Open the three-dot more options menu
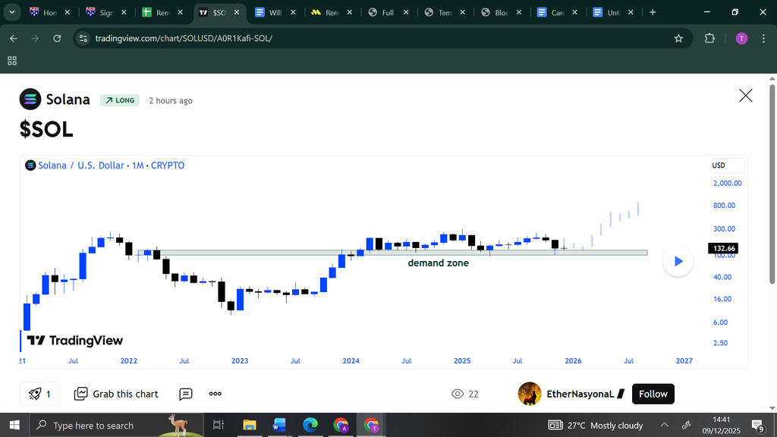The height and width of the screenshot is (437, 777). pos(215,394)
